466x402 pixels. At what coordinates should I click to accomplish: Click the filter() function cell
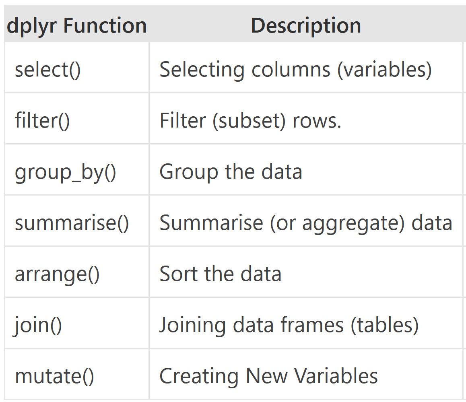42,120
